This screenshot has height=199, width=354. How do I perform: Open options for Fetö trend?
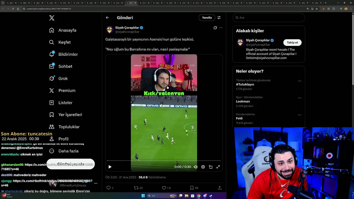(300, 115)
